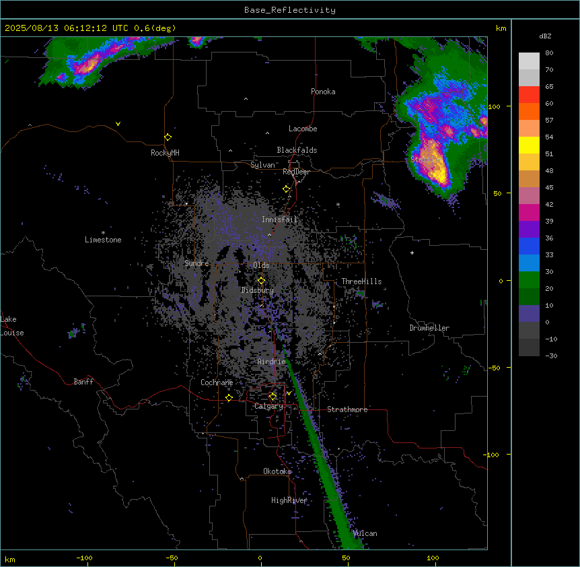Select the Drumheller label

[429, 328]
